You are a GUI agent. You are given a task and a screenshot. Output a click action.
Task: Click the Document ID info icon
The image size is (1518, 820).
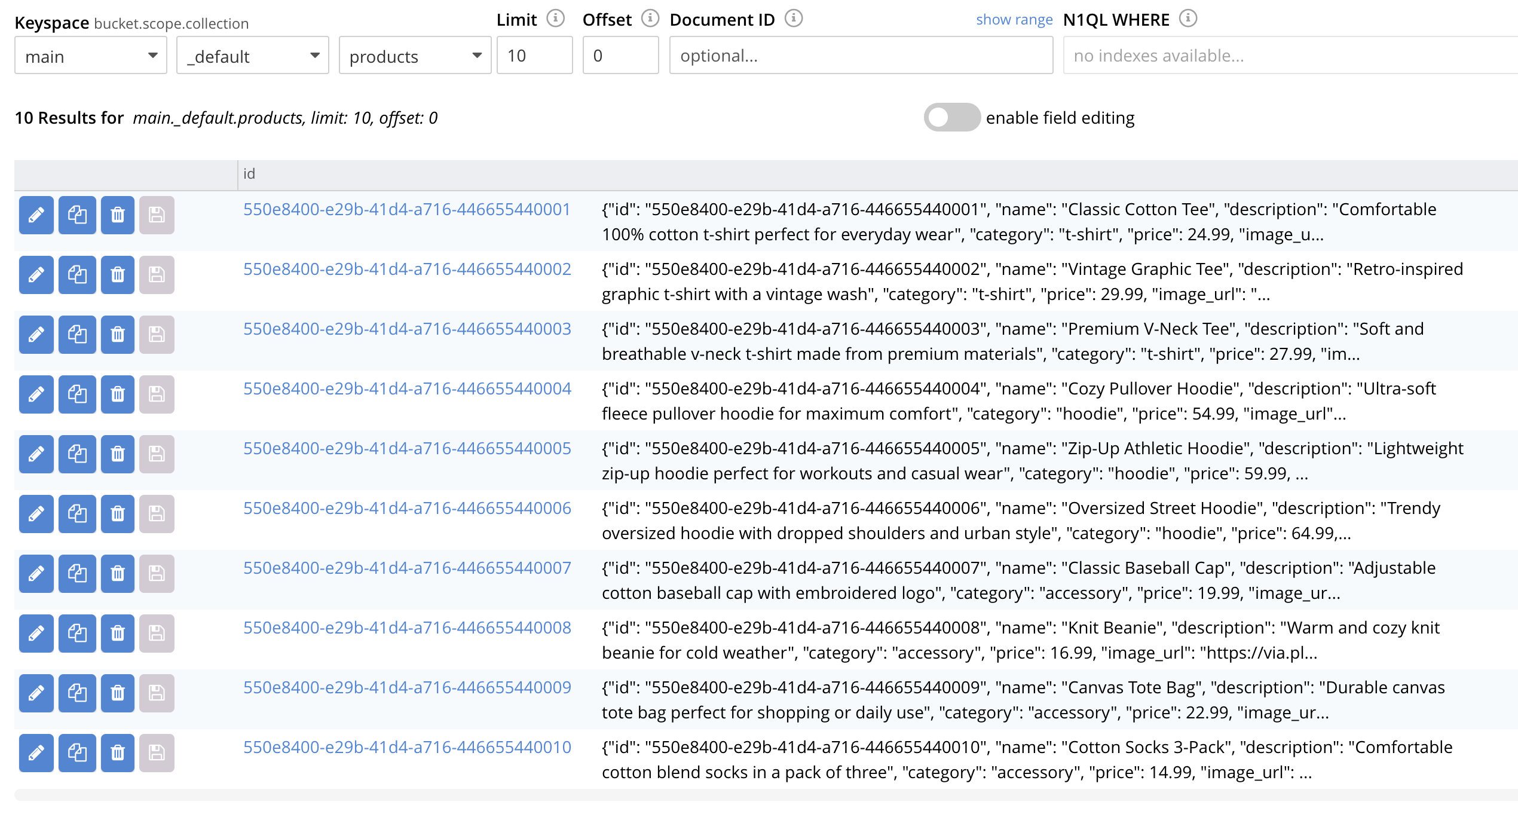coord(794,19)
